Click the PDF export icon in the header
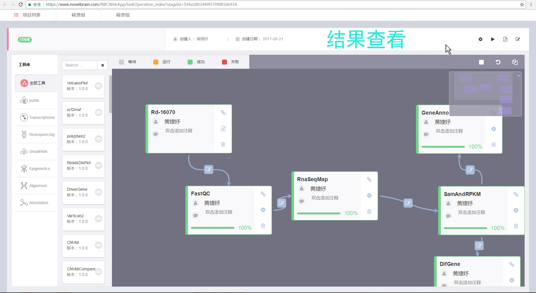The image size is (536, 293). (x=505, y=39)
